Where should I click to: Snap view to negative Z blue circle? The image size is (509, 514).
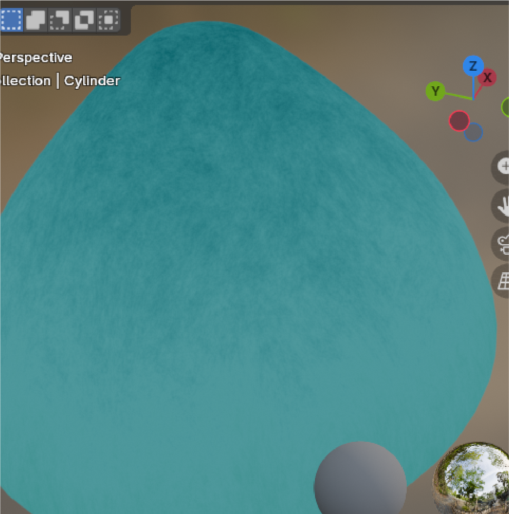[474, 133]
